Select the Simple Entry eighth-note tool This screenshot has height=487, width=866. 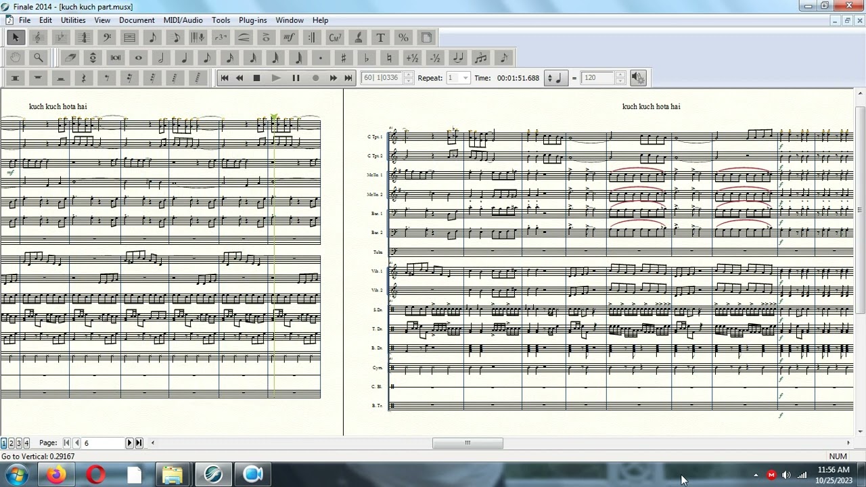[152, 38]
